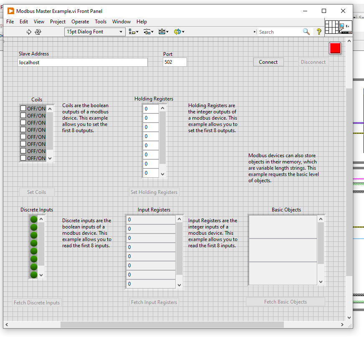Click the first Basic Objects string cell

point(283,227)
